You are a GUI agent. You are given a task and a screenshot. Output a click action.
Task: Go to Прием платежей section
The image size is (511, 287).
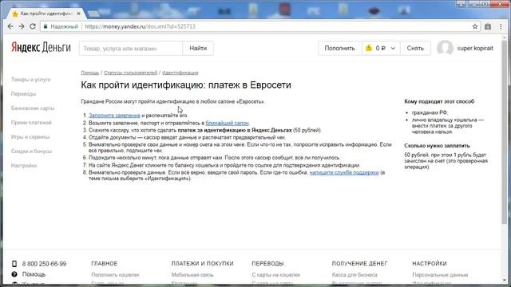[31, 122]
